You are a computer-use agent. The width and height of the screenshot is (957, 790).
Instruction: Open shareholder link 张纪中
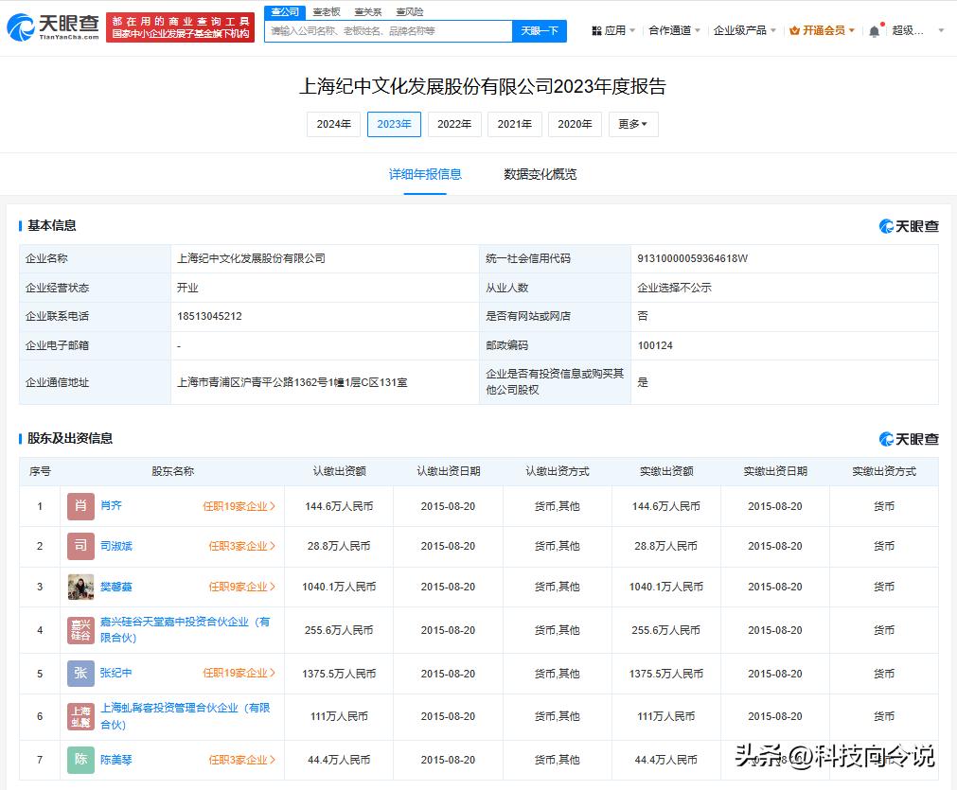click(x=116, y=673)
